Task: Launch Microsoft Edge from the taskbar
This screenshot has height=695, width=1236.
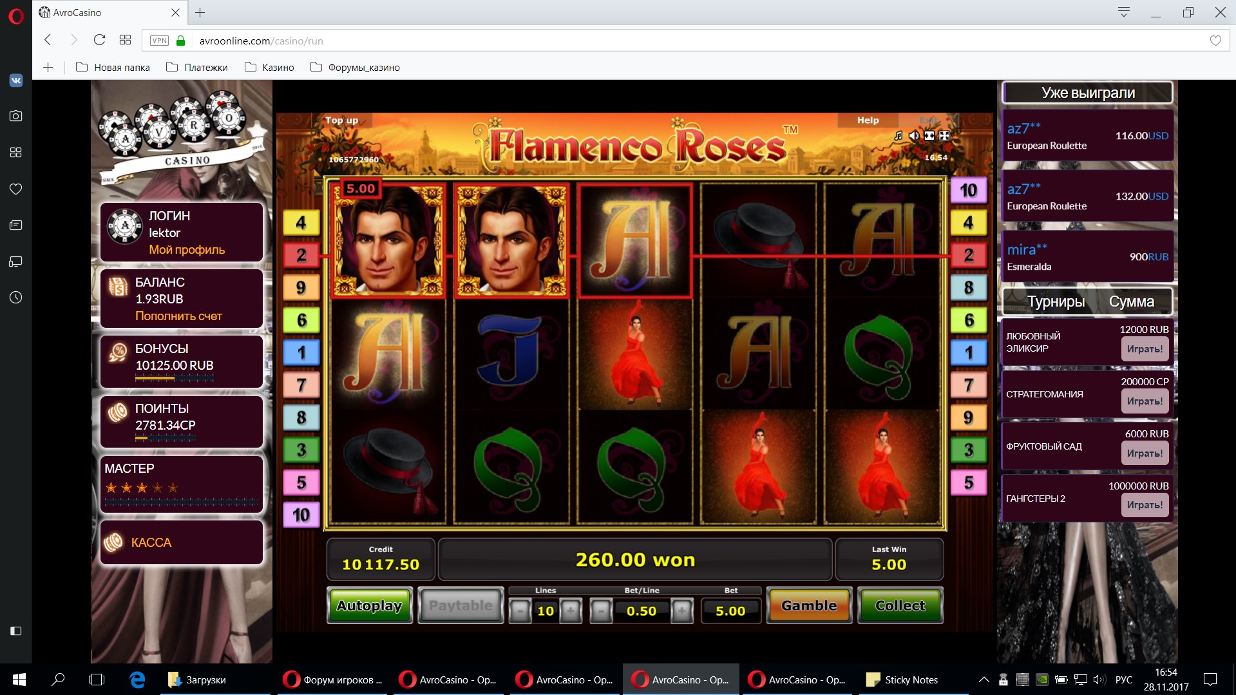Action: (137, 680)
